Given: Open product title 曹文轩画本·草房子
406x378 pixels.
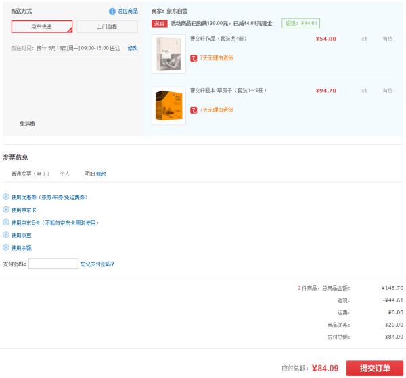Looking at the screenshot, I should [x=228, y=91].
